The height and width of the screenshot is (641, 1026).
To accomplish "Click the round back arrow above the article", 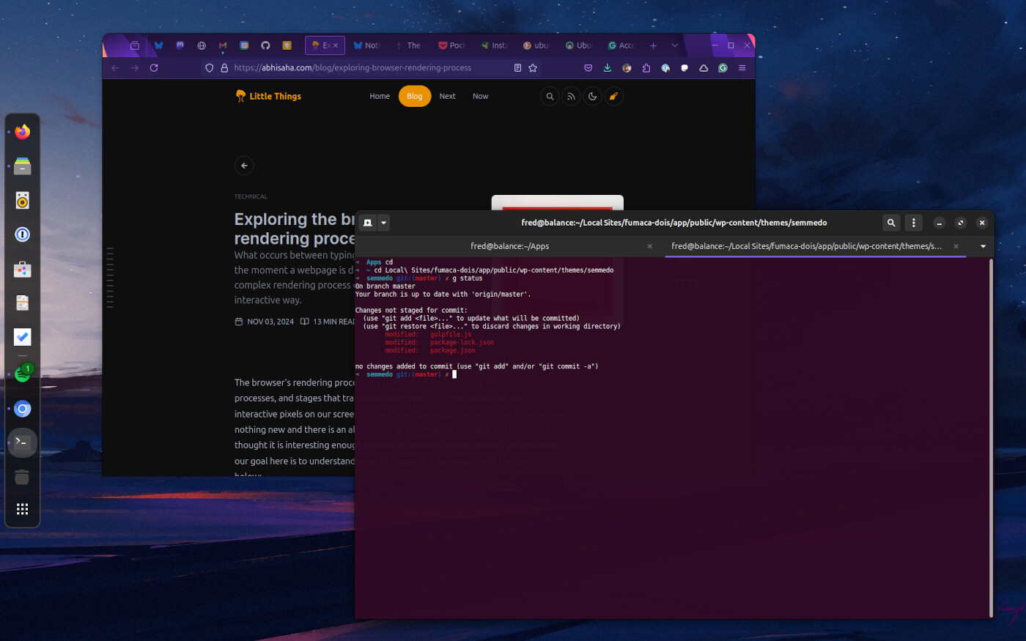I will pyautogui.click(x=244, y=166).
